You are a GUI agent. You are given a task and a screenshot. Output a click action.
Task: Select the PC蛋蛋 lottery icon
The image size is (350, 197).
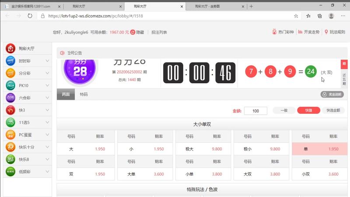(x=10, y=135)
